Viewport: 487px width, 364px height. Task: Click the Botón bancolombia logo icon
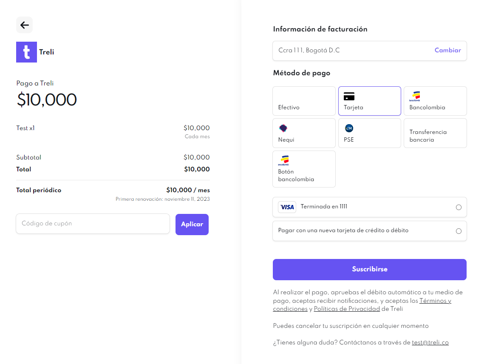point(283,160)
